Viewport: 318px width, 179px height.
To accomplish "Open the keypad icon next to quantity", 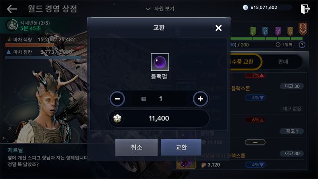I will click(x=143, y=99).
